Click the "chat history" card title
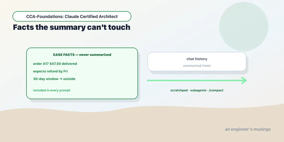The height and width of the screenshot is (142, 284). coord(197,59)
